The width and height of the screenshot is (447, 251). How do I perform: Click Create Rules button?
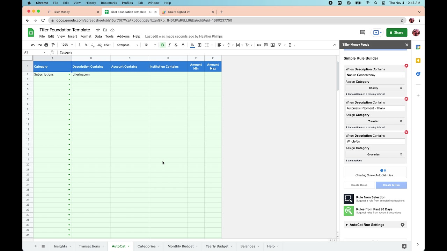359,185
